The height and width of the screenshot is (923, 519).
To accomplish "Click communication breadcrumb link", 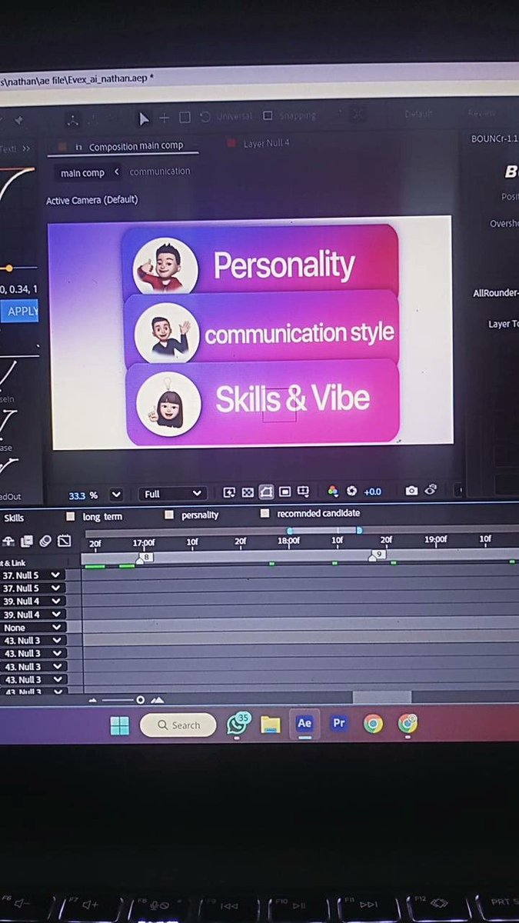I will point(160,172).
